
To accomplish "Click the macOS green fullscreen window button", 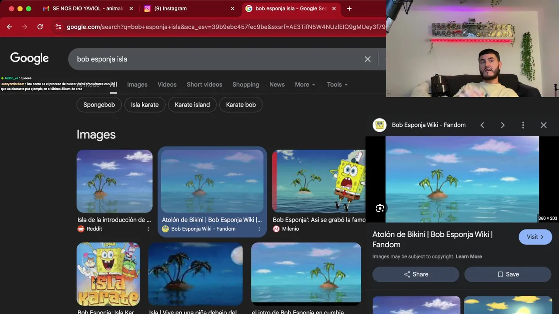I will point(28,8).
